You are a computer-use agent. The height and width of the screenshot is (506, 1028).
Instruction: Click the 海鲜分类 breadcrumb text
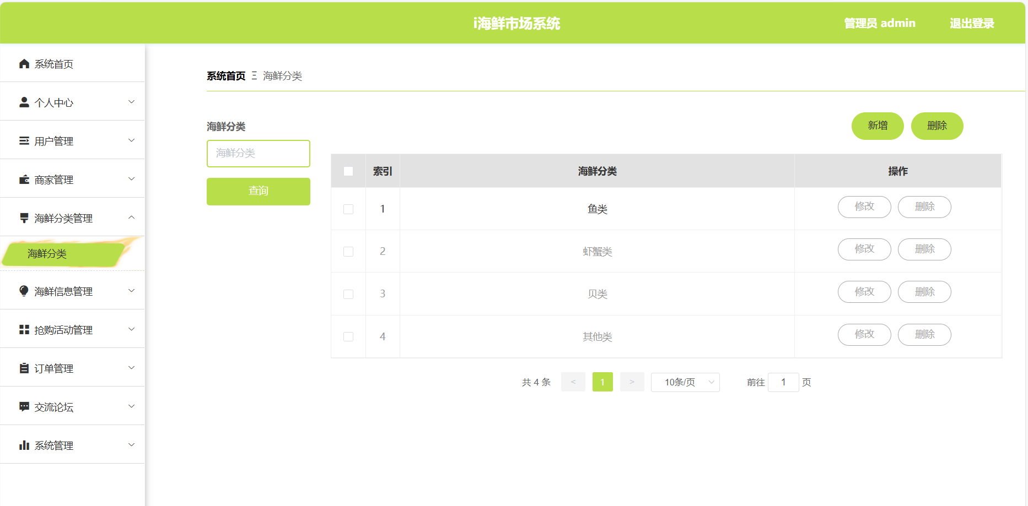[282, 76]
